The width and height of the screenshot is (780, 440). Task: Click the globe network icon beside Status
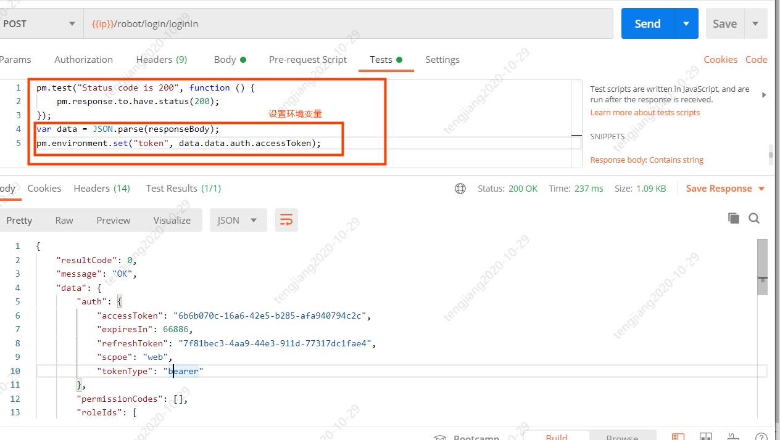click(460, 189)
